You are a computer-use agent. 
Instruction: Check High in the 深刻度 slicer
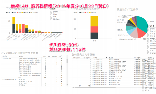click(51, 14)
